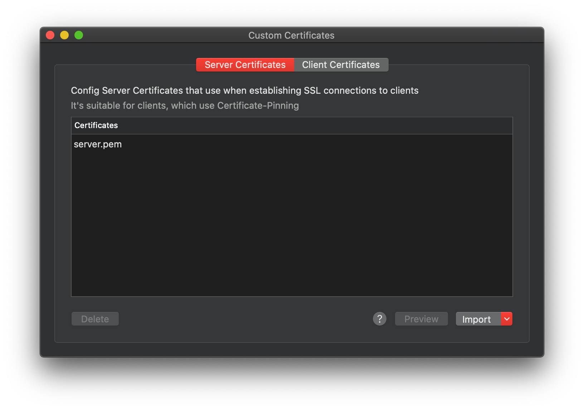Viewport: 584px width, 410px height.
Task: Open help using the circular question icon
Action: coord(380,318)
